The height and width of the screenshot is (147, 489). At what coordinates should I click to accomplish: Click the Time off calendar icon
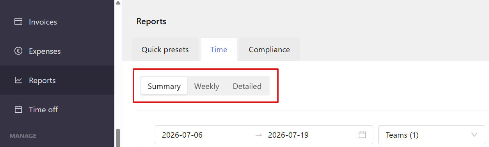(x=18, y=110)
